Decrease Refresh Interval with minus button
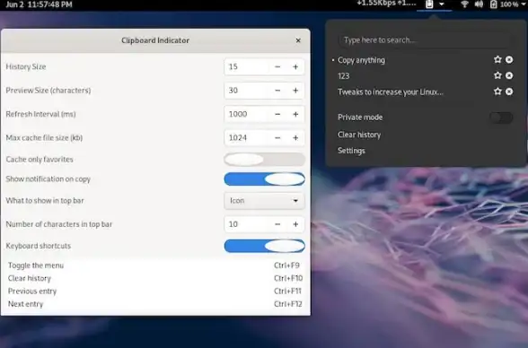 [x=277, y=114]
